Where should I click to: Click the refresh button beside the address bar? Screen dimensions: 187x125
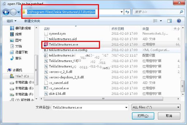pos(127,12)
